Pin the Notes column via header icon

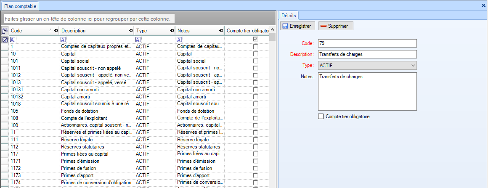click(x=221, y=31)
